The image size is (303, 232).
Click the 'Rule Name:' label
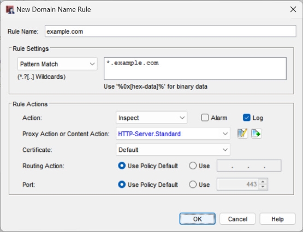pyautogui.click(x=23, y=32)
